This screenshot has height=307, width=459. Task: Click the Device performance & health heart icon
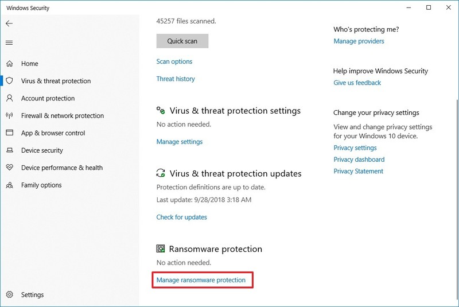9,168
